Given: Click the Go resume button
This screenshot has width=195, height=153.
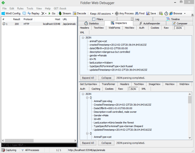Looking at the screenshot, I should [x=52, y=13].
